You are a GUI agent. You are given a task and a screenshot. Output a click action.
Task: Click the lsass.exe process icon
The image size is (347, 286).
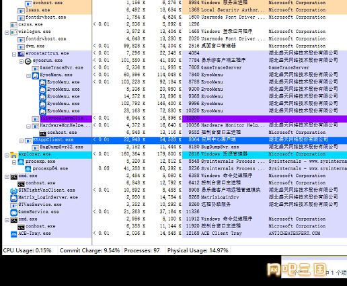pos(21,11)
